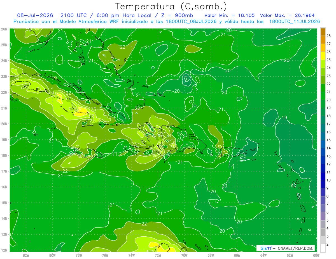
Task: Click the "26N" latitude axis label
Action: (4, 29)
